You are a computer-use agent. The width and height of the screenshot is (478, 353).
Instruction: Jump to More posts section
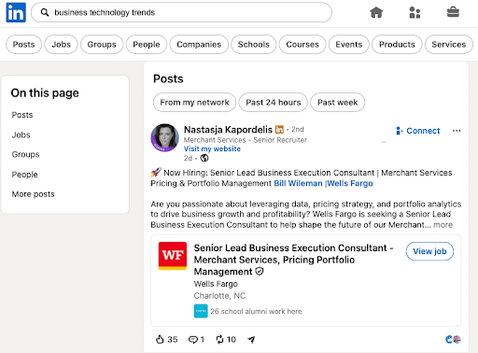coord(33,194)
